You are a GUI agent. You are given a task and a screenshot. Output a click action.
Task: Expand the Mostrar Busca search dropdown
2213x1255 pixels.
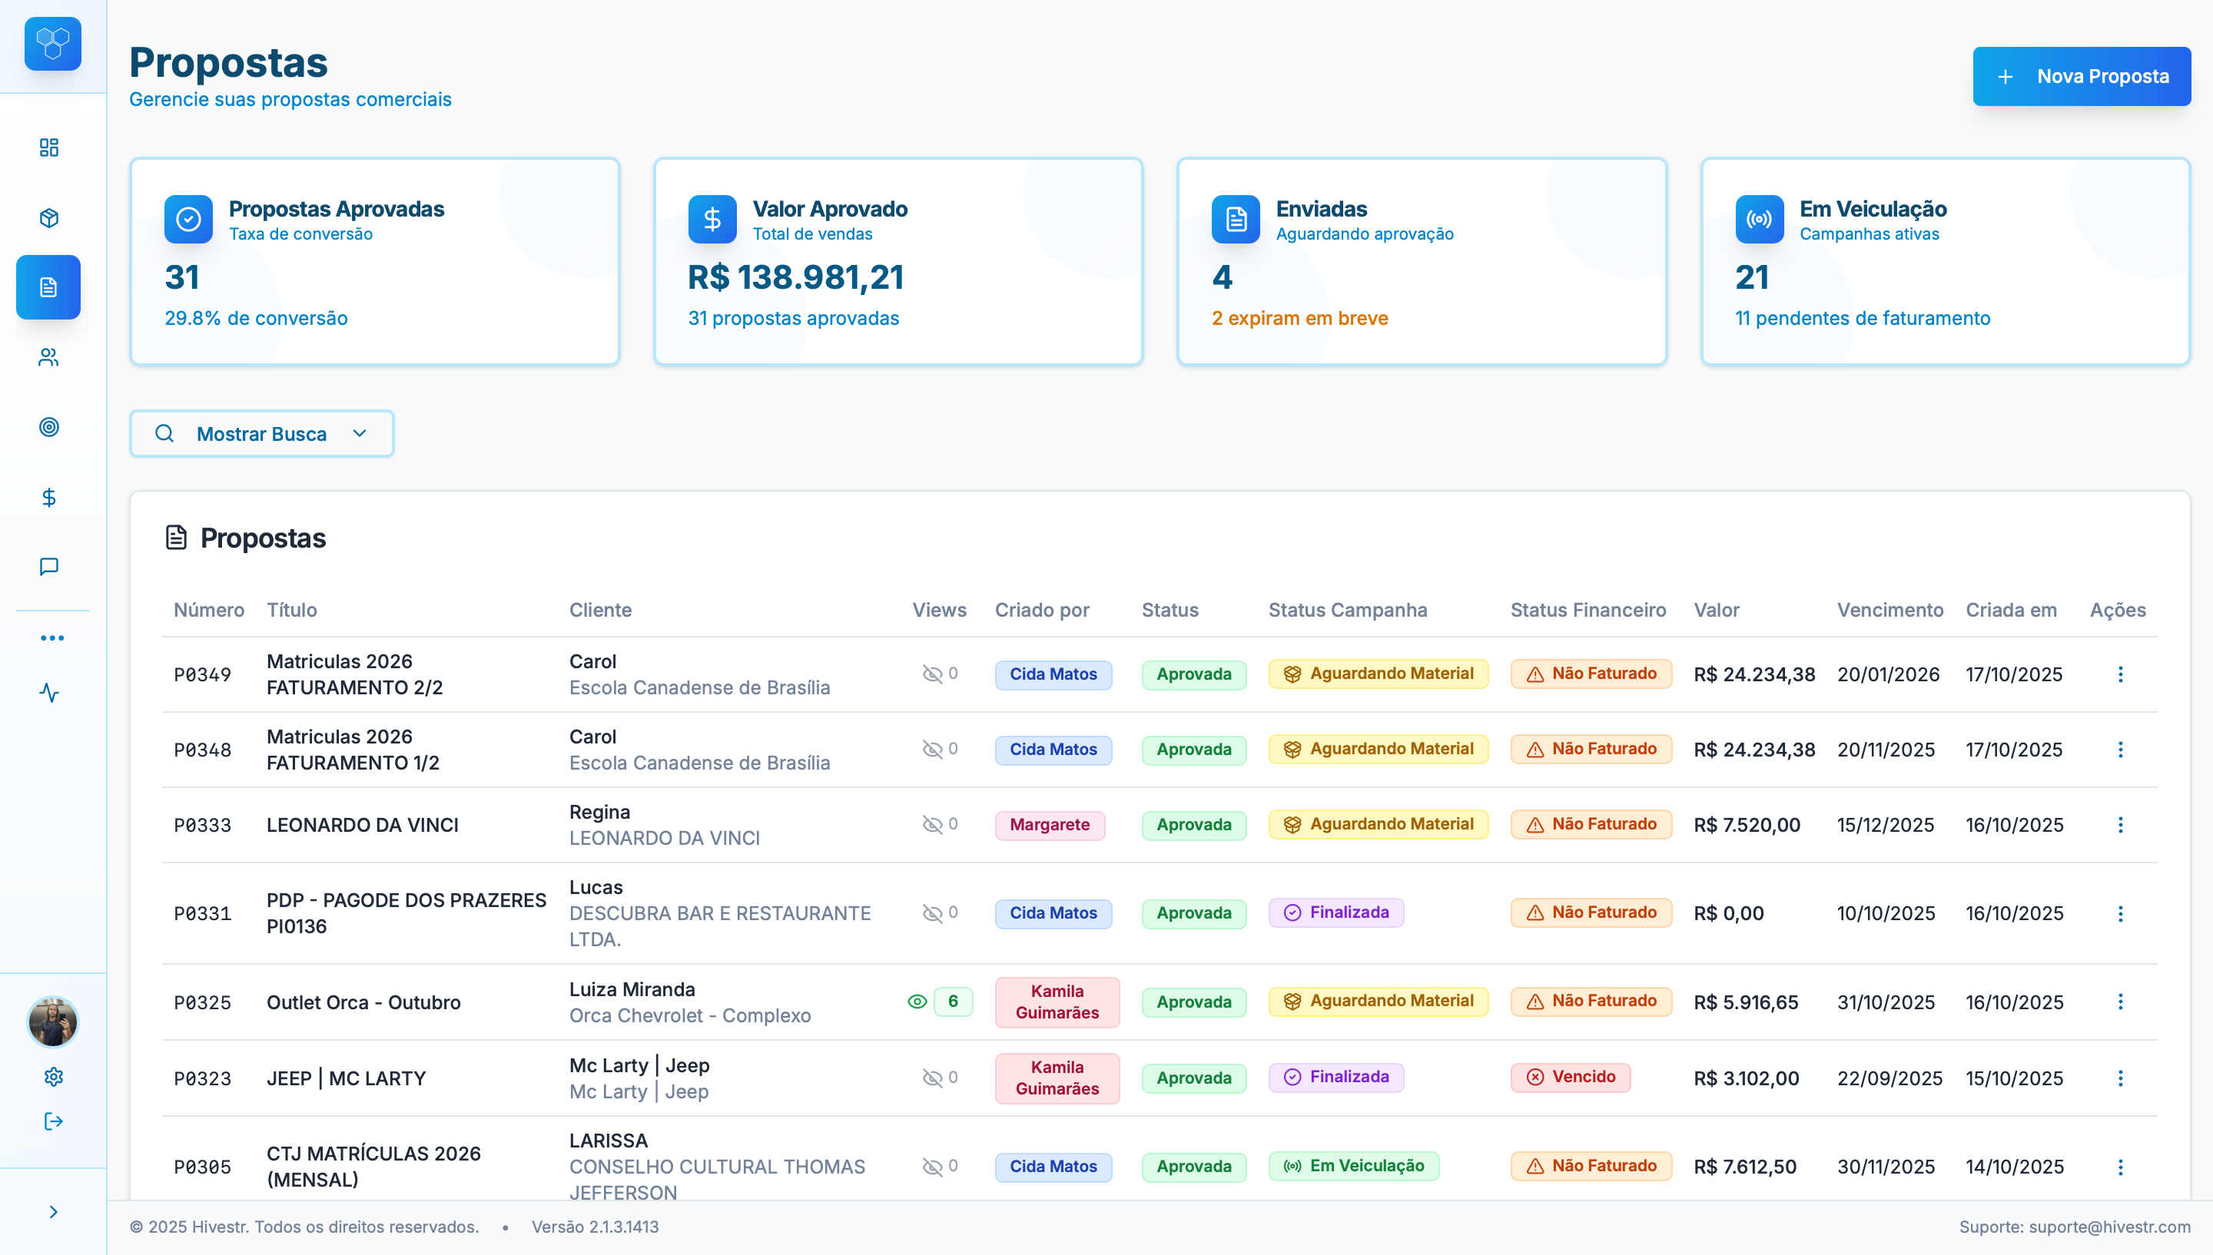[x=261, y=433]
